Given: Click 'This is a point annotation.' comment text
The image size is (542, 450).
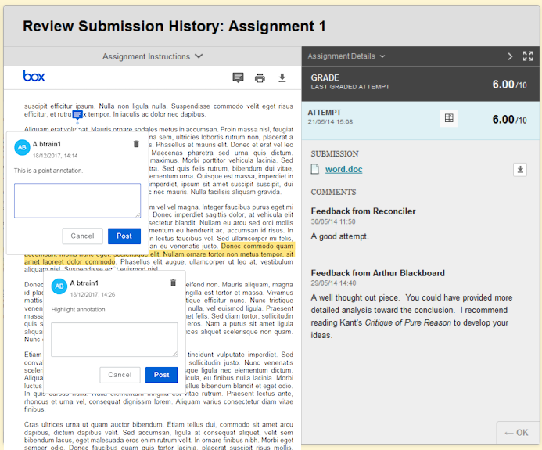Looking at the screenshot, I should point(48,171).
